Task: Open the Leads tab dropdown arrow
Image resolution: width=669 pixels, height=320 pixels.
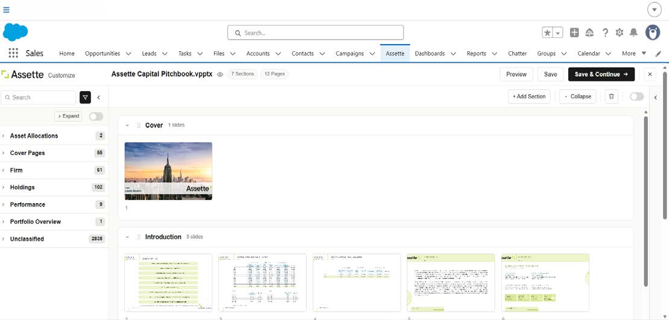Action: click(165, 54)
